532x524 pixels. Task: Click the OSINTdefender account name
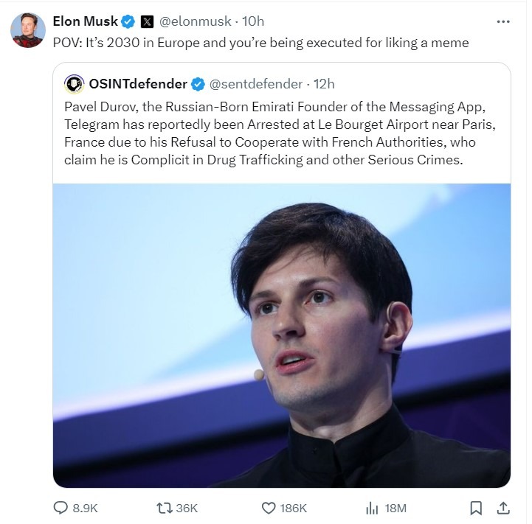(x=138, y=83)
